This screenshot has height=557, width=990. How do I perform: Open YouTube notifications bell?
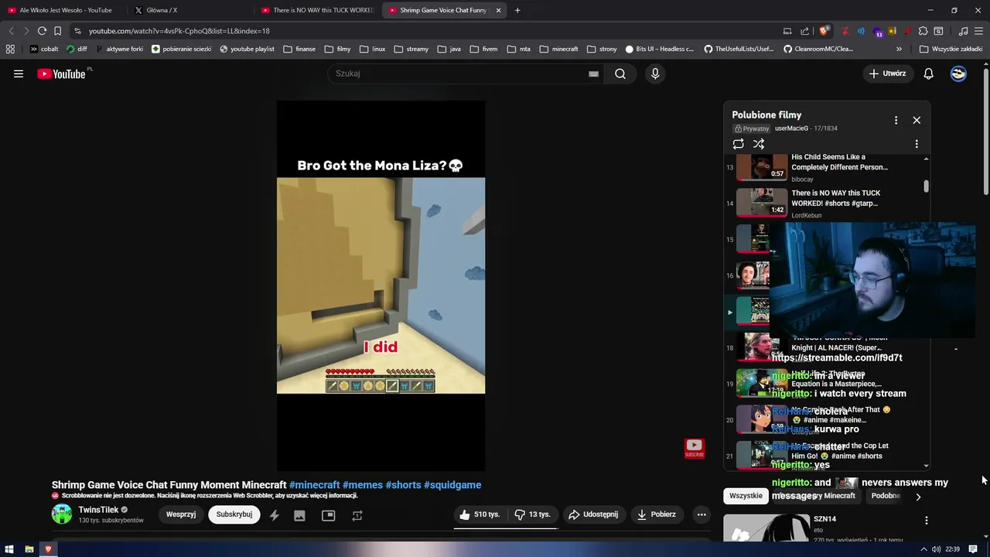929,73
